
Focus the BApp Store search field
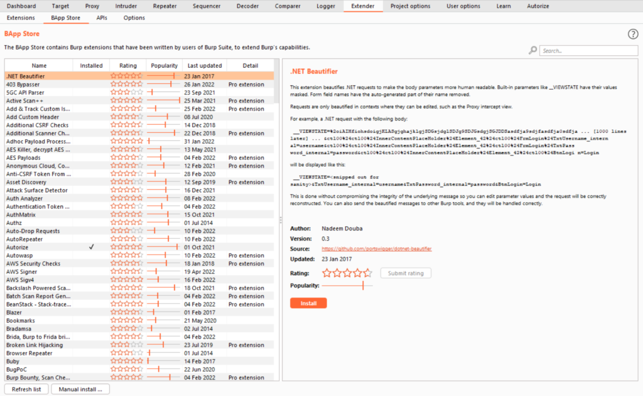tap(588, 51)
